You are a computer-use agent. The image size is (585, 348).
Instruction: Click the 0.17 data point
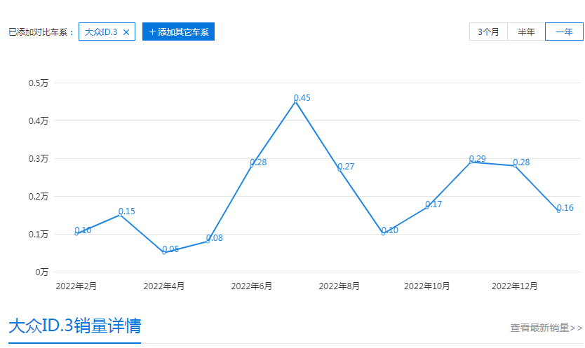[x=427, y=207]
